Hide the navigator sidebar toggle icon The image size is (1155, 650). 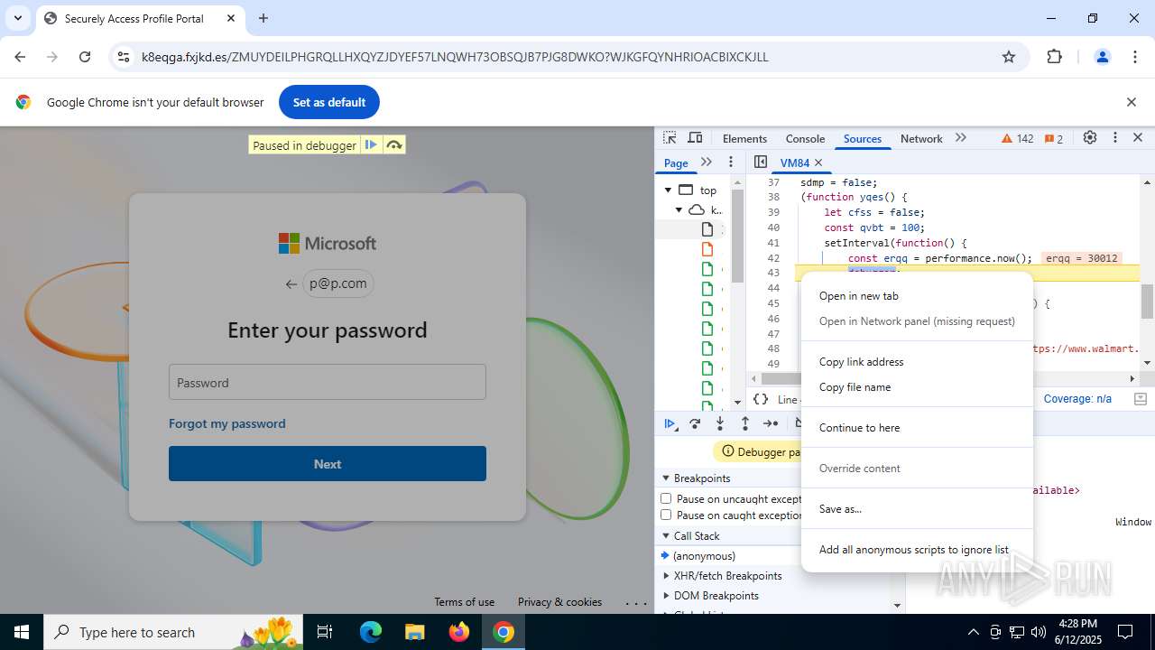click(x=761, y=162)
